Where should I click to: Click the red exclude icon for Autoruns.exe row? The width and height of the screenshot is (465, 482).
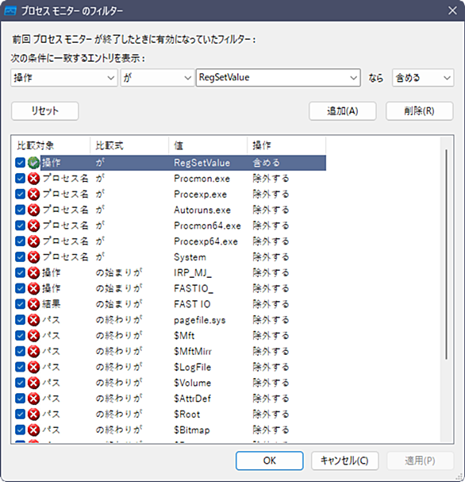click(x=33, y=210)
